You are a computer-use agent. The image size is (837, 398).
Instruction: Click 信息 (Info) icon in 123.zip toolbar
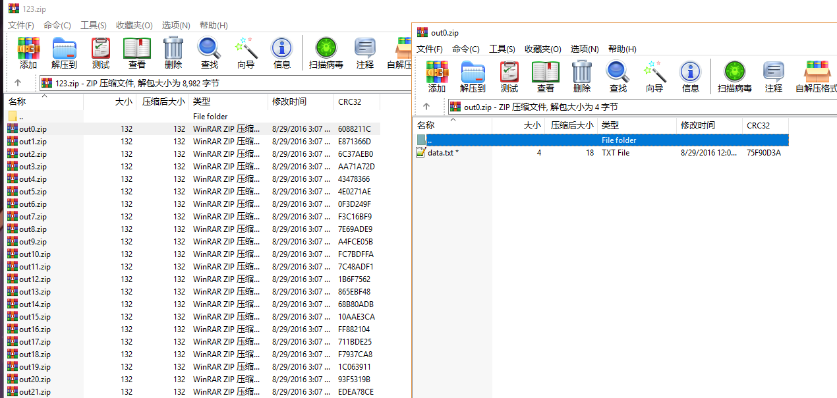281,52
